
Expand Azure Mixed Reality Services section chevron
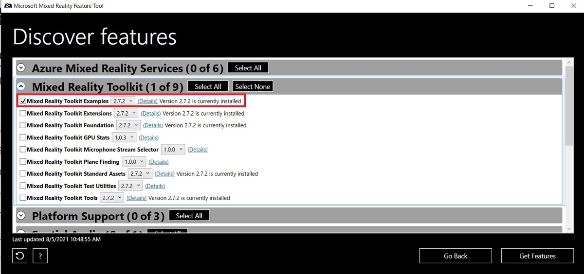coord(21,68)
